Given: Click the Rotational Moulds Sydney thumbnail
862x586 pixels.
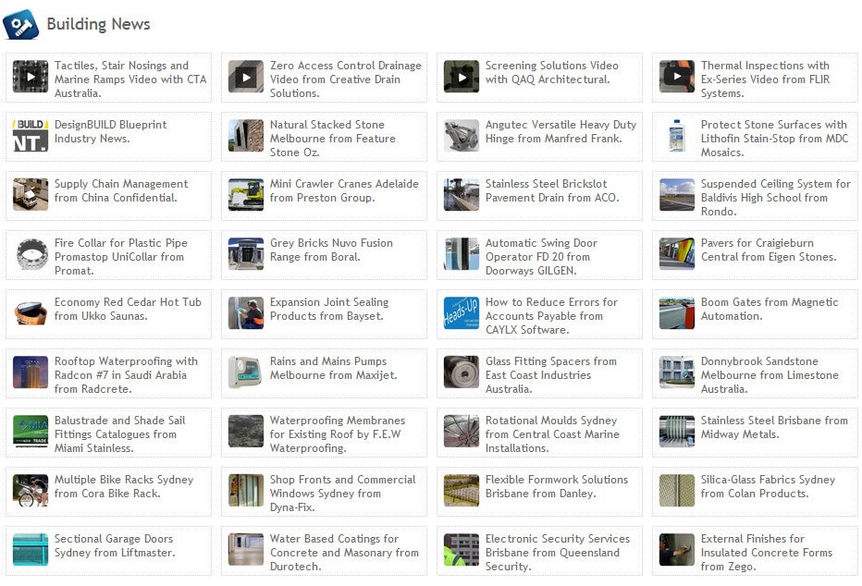Looking at the screenshot, I should tap(462, 431).
